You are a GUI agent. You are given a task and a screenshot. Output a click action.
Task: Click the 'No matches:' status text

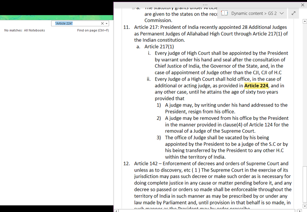click(x=13, y=30)
